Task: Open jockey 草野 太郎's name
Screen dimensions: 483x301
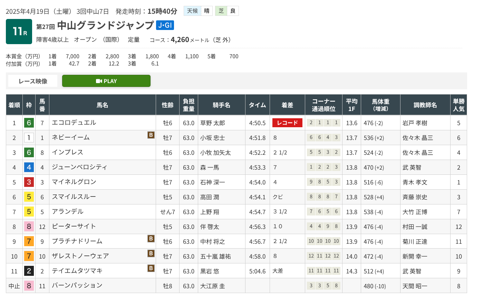Action: pyautogui.click(x=213, y=123)
